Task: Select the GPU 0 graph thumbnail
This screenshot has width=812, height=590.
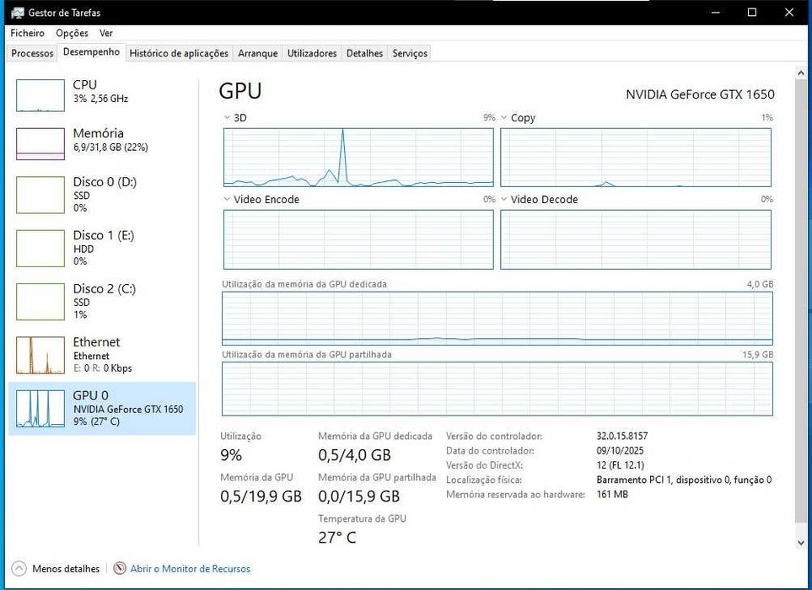Action: [40, 408]
